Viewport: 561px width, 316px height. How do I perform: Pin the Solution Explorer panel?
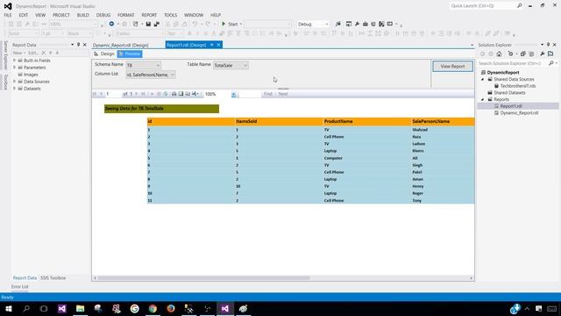pyautogui.click(x=548, y=45)
